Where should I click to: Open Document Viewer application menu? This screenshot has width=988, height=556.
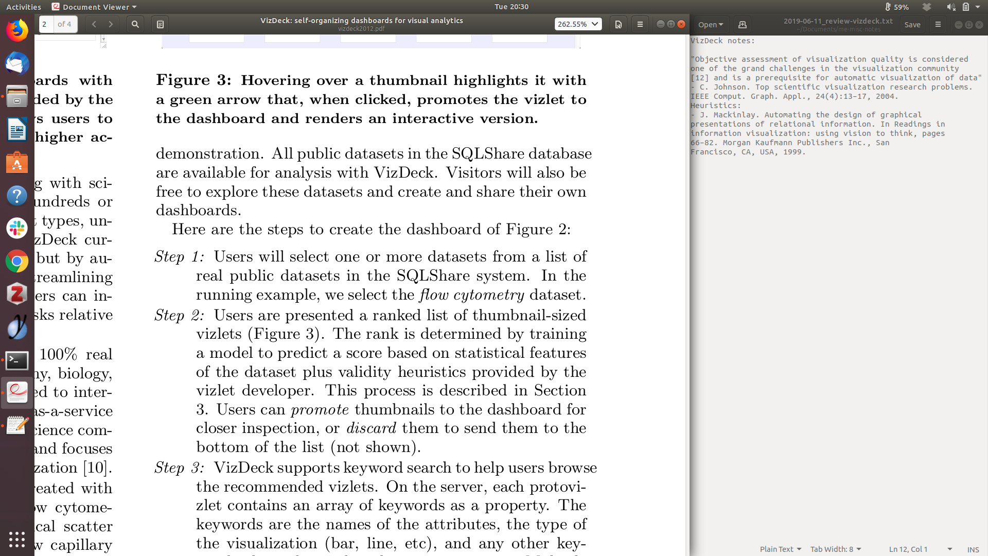(95, 7)
